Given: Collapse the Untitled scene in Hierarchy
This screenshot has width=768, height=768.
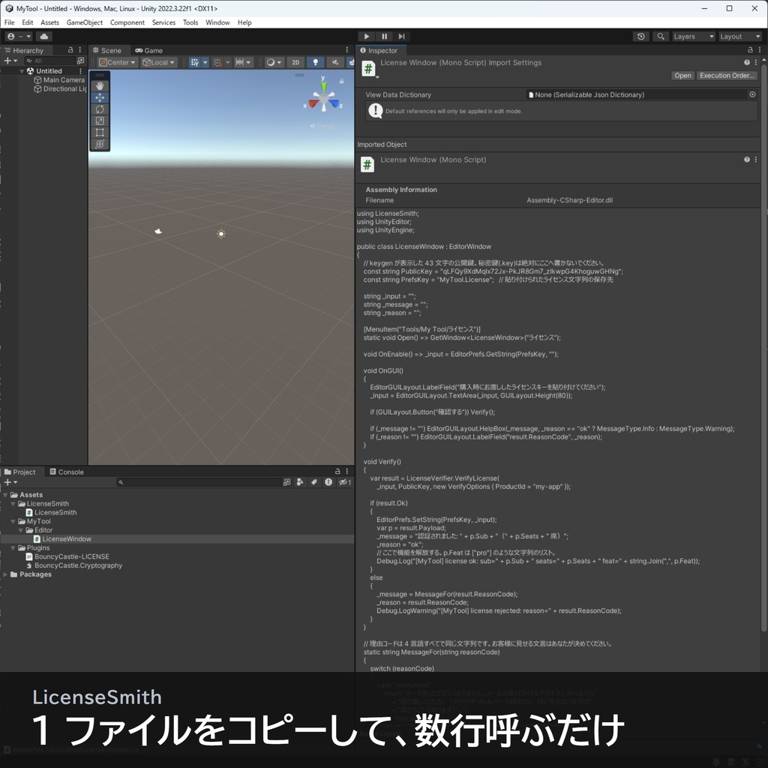Looking at the screenshot, I should (x=22, y=71).
